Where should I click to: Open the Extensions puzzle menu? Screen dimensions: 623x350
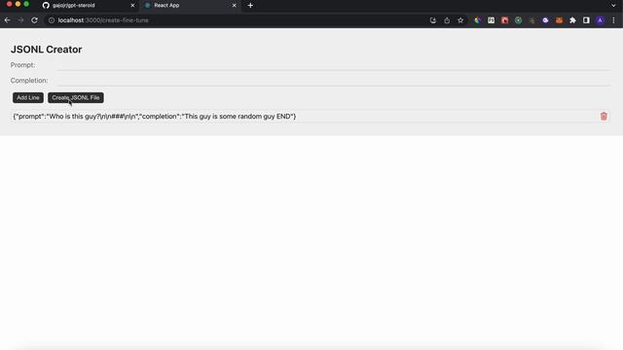[x=572, y=20]
